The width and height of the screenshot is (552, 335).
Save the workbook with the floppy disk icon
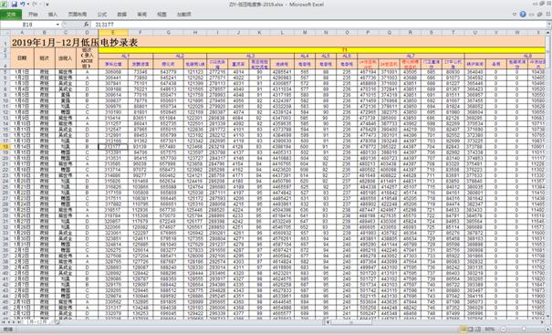point(15,5)
